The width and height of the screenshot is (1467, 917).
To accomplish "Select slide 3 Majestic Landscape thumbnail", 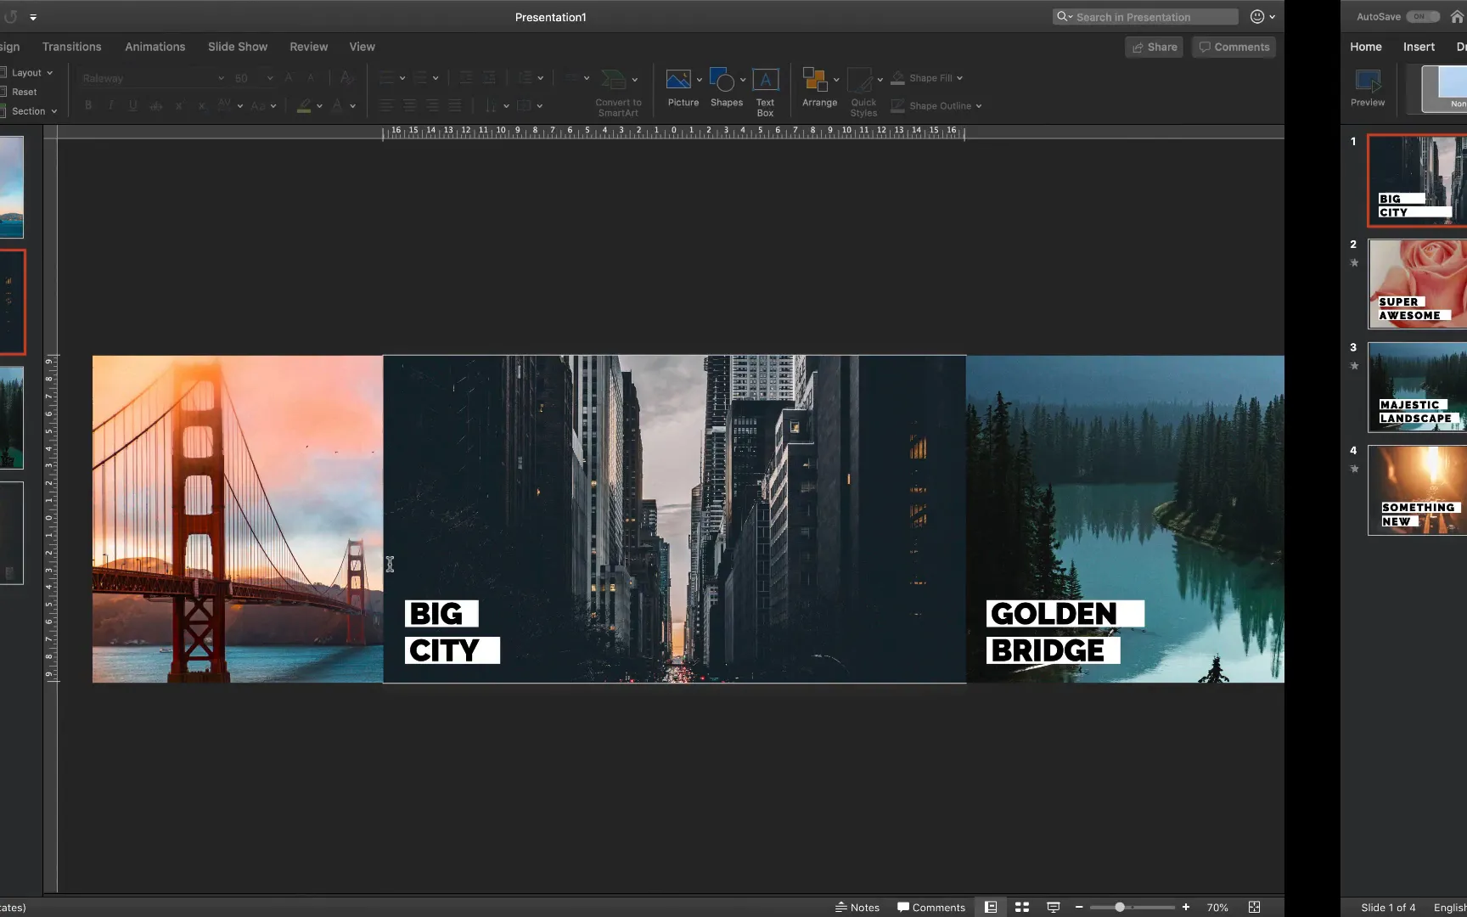I will pos(1418,387).
